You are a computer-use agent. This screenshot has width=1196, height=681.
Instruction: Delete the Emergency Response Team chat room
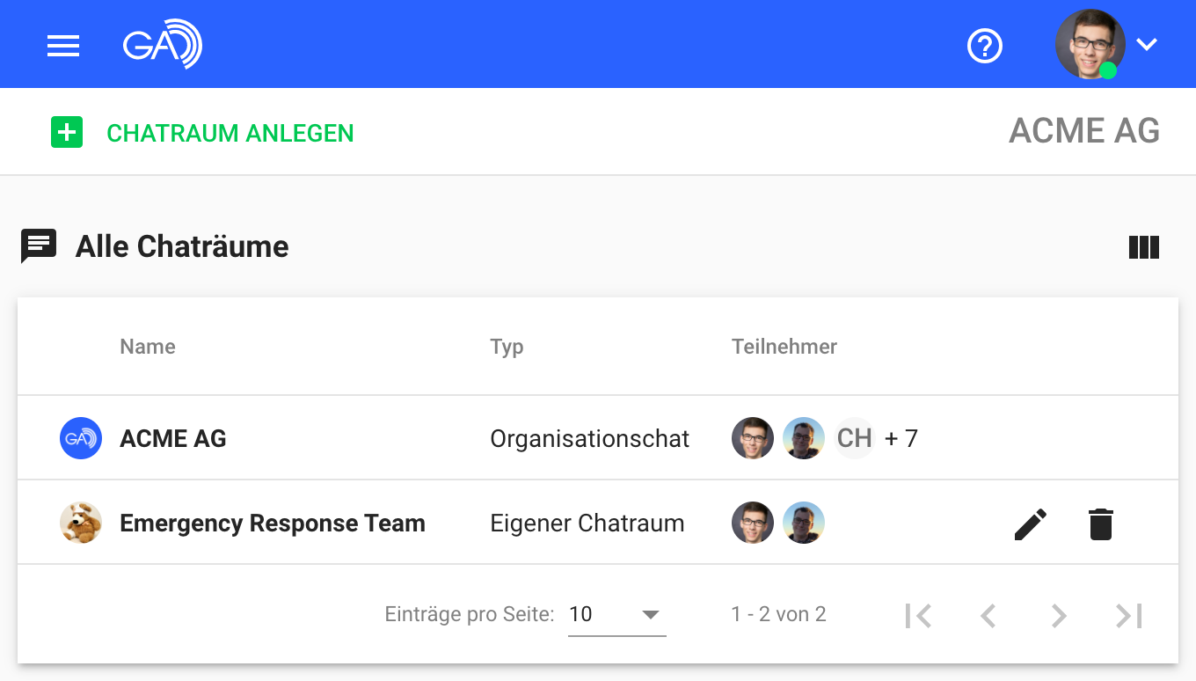click(1100, 523)
